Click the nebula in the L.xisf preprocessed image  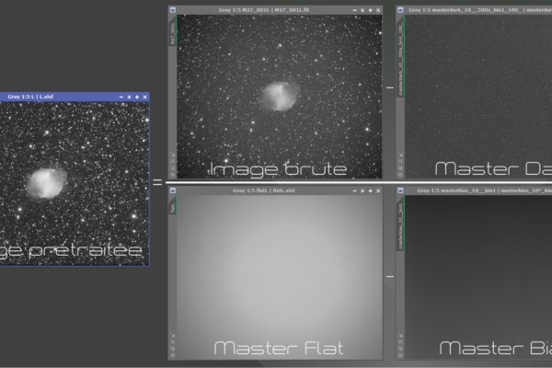(x=47, y=183)
